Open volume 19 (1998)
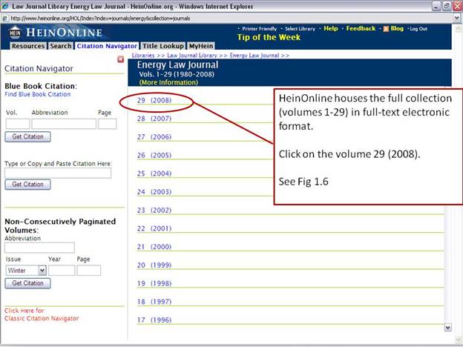463x347 pixels. [154, 283]
